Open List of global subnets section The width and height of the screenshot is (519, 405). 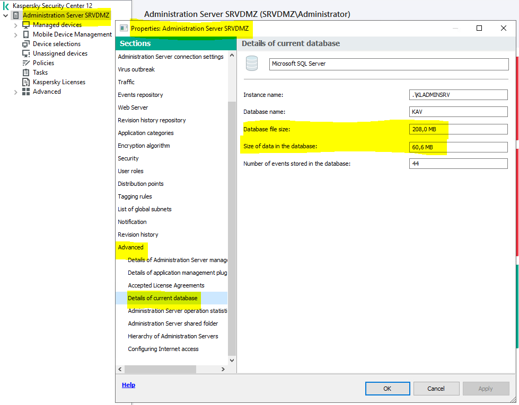145,209
